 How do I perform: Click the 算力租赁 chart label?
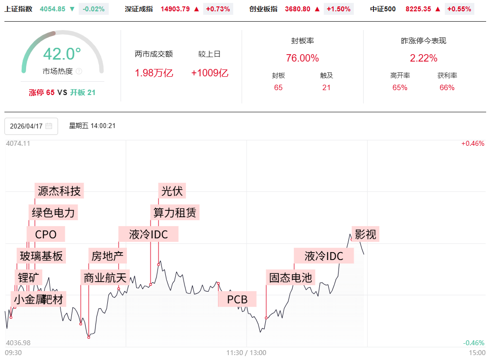pyautogui.click(x=175, y=212)
